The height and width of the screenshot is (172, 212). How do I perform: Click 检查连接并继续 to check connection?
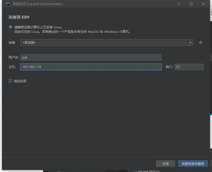point(193,164)
